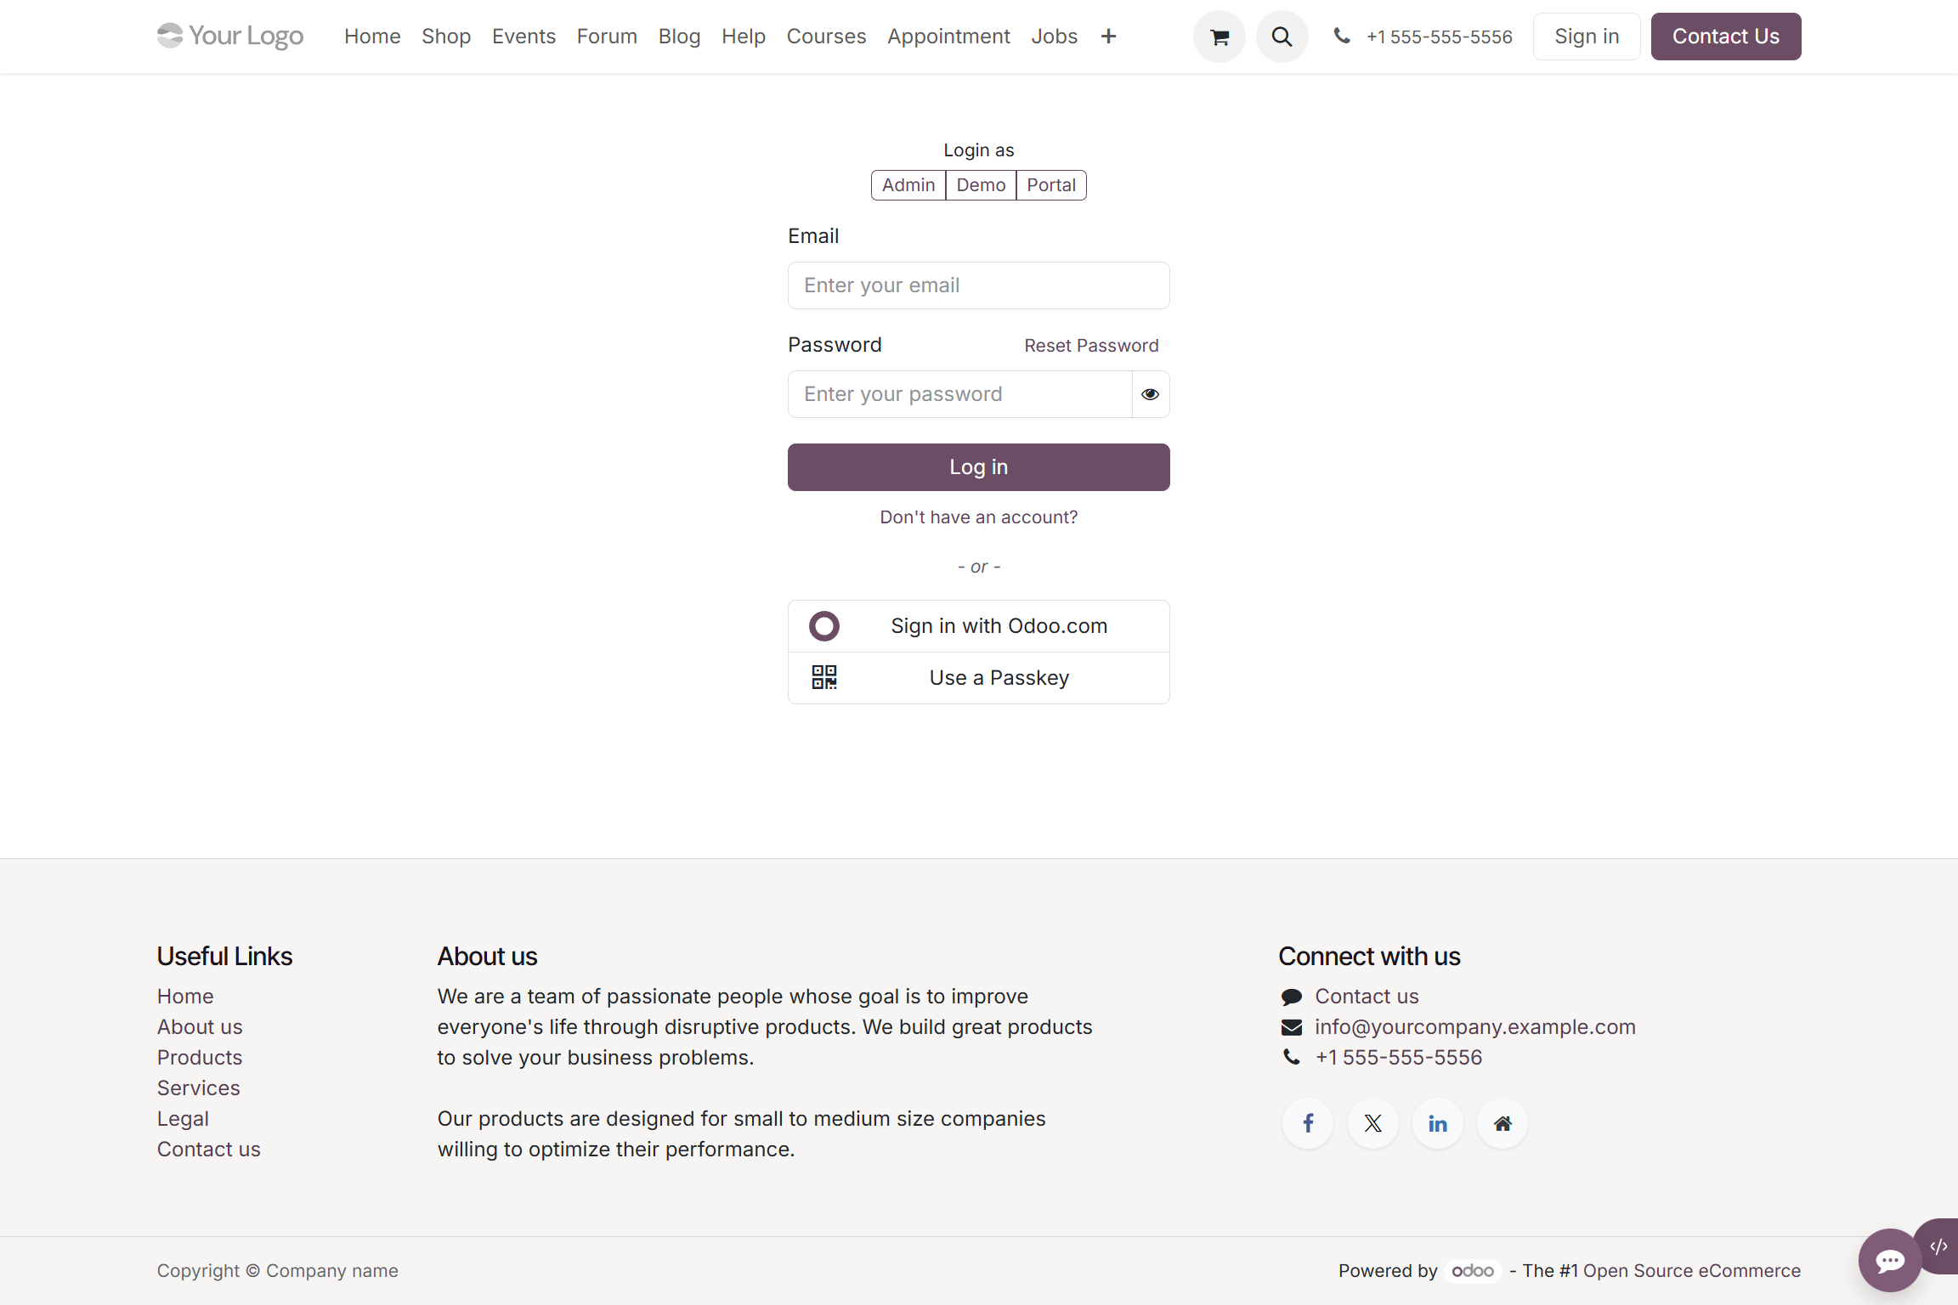Click the Log in button
Viewport: 1958px width, 1305px height.
pos(978,466)
